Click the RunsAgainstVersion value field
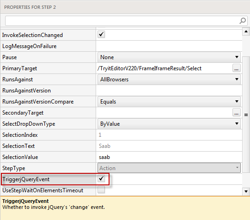 tap(169, 91)
